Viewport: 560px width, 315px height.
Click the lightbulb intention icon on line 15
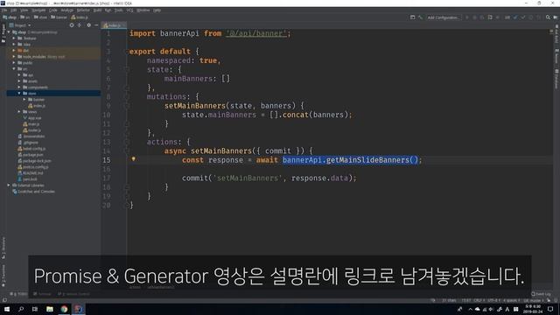[133, 159]
